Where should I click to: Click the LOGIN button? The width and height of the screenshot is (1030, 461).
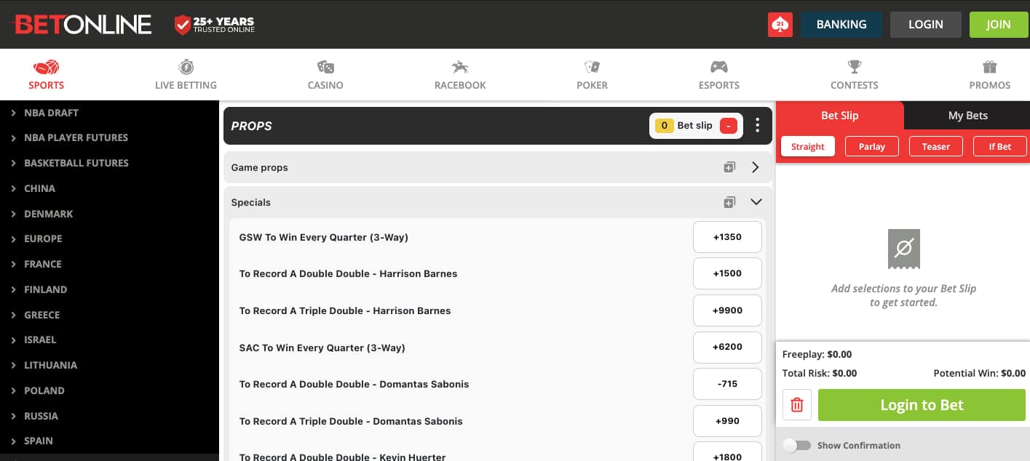pyautogui.click(x=926, y=25)
